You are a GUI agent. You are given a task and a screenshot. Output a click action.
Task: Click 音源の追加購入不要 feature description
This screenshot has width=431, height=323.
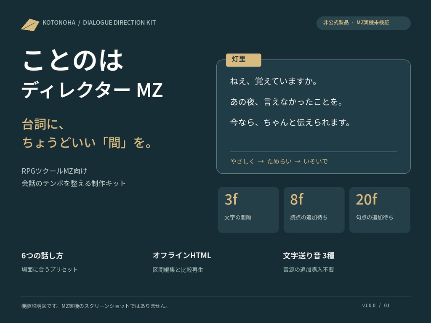[309, 270]
